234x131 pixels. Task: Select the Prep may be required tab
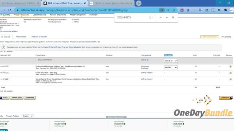click(39, 37)
